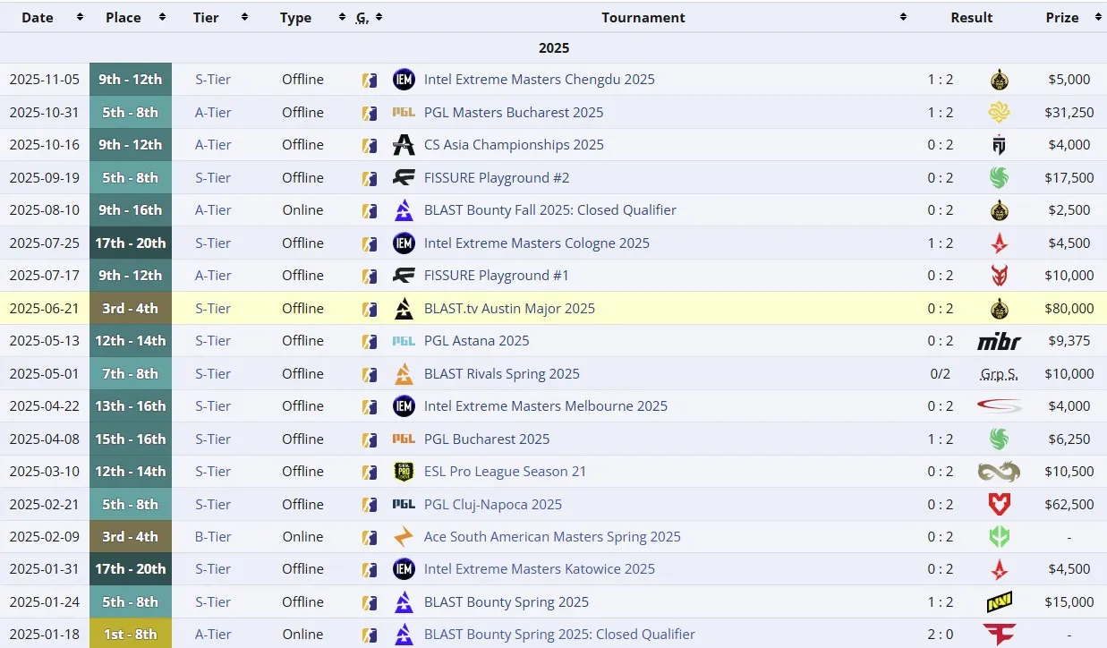
Task: Click the A-Tier link in the CS Asia Championships row
Action: tap(213, 145)
